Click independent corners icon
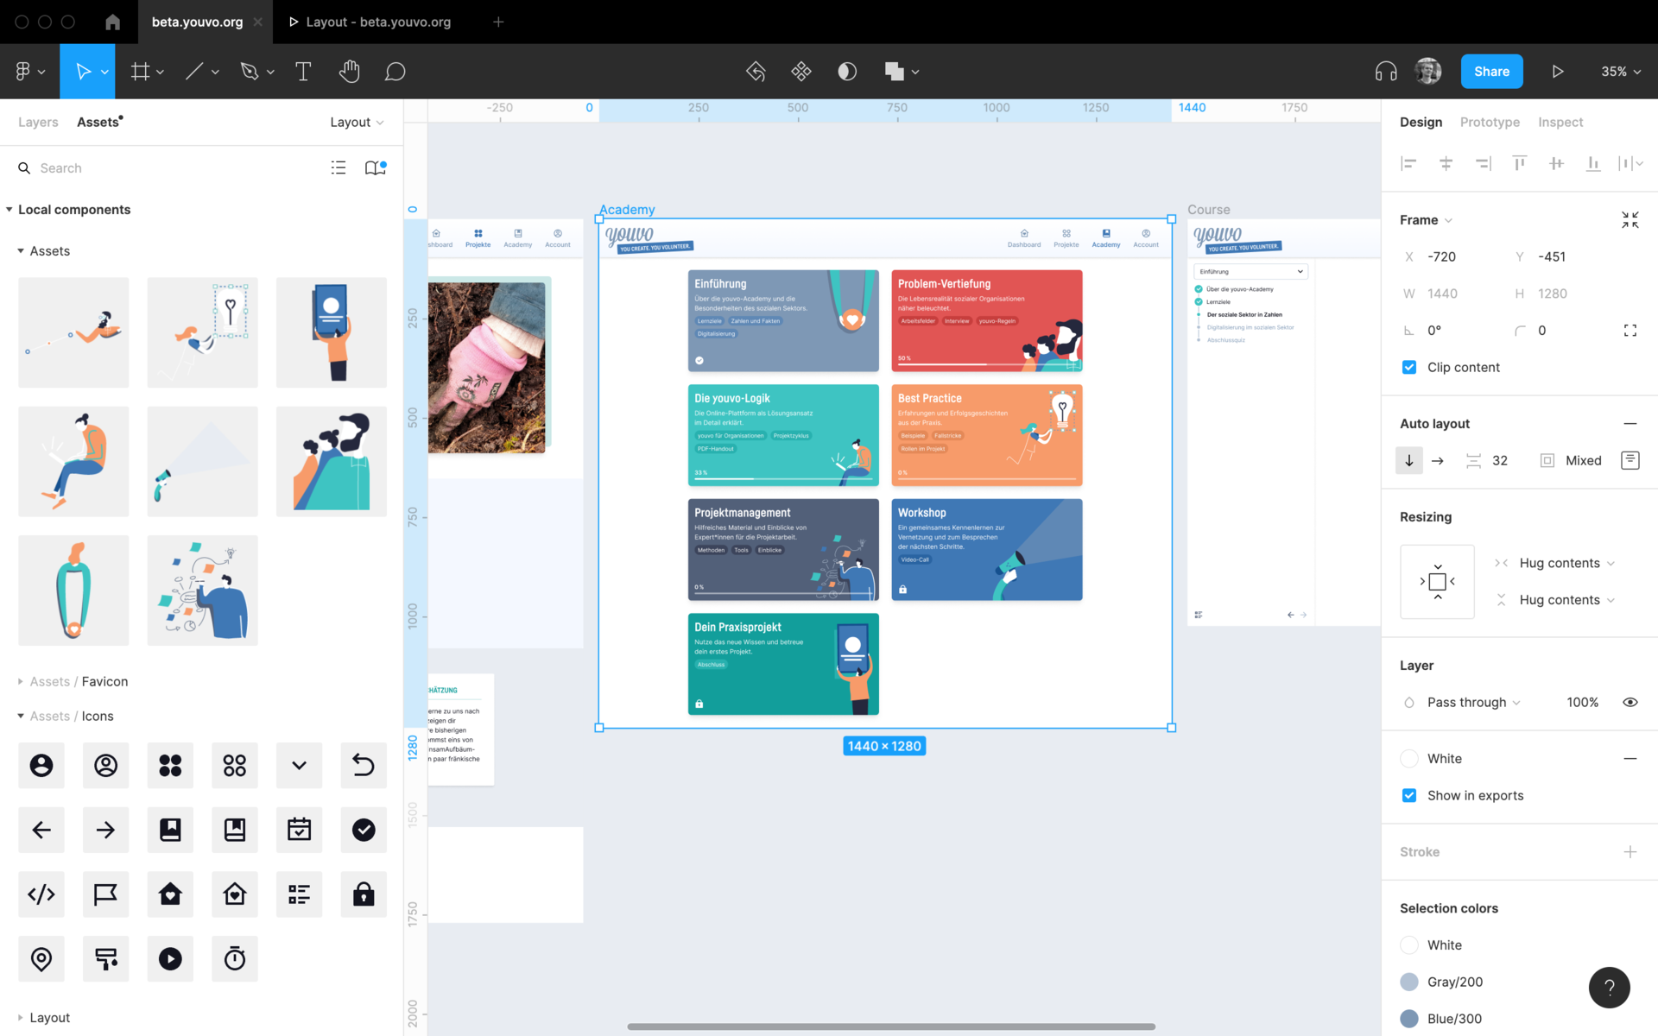The width and height of the screenshot is (1658, 1036). coord(1630,331)
